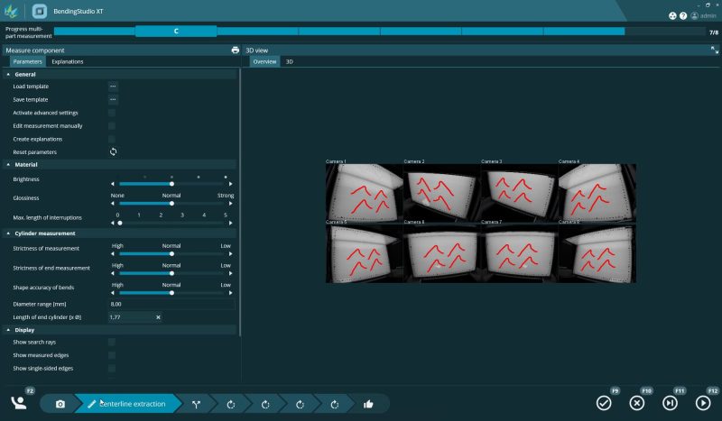The width and height of the screenshot is (722, 421).
Task: Select the camera capture workflow step
Action: tap(60, 404)
